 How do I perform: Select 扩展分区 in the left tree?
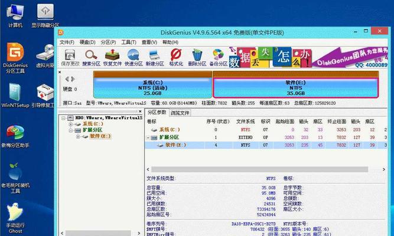pyautogui.click(x=92, y=130)
